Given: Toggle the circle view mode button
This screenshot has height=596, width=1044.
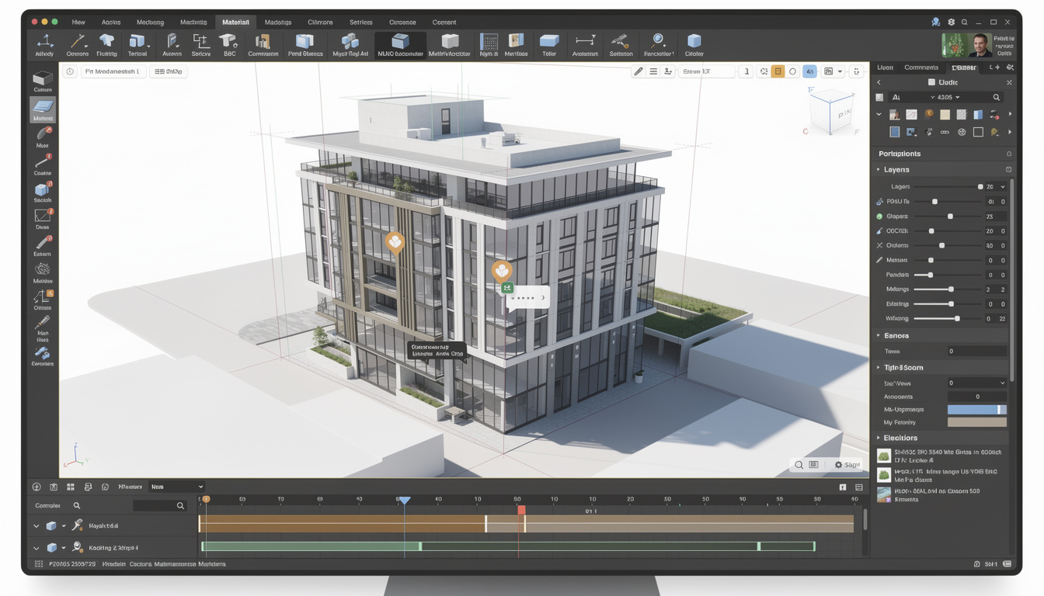Looking at the screenshot, I should (x=793, y=71).
